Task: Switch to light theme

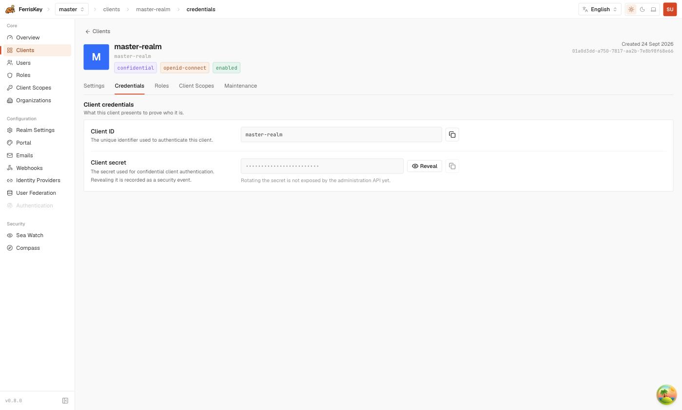Action: pos(631,9)
